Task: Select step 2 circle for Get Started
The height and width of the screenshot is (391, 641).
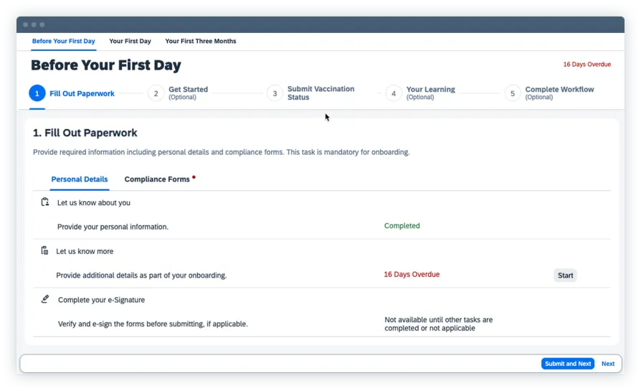Action: tap(156, 93)
